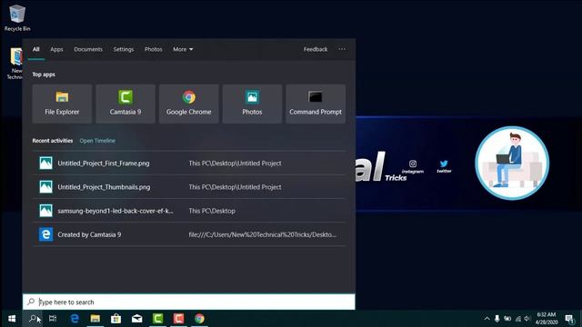Click the Feedback button
Screen dimensions: 582x327
pos(316,49)
